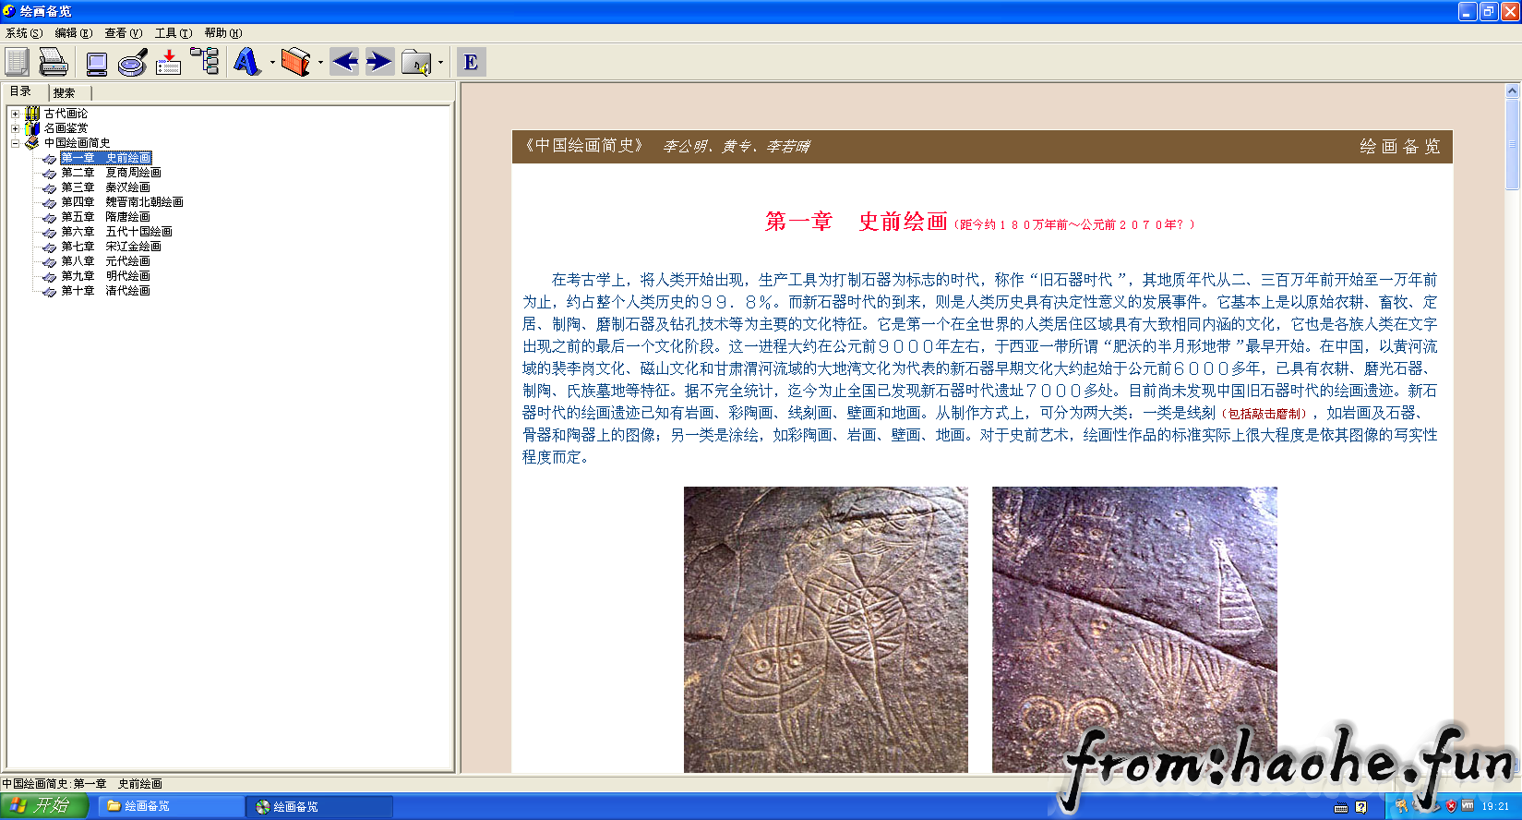
Task: Click the left rock carving image
Action: tap(826, 630)
